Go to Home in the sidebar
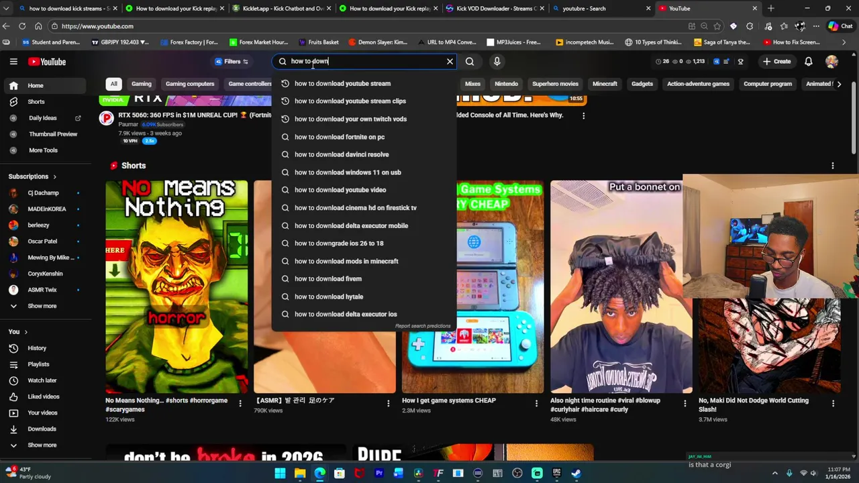 46,86
